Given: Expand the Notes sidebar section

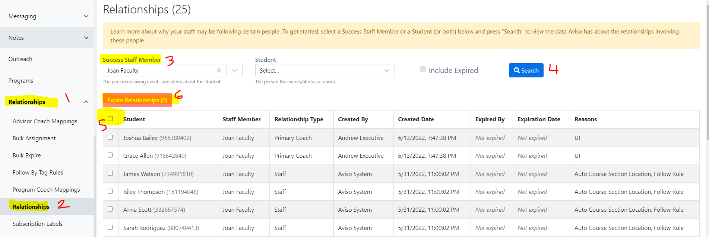Looking at the screenshot, I should pyautogui.click(x=47, y=38).
